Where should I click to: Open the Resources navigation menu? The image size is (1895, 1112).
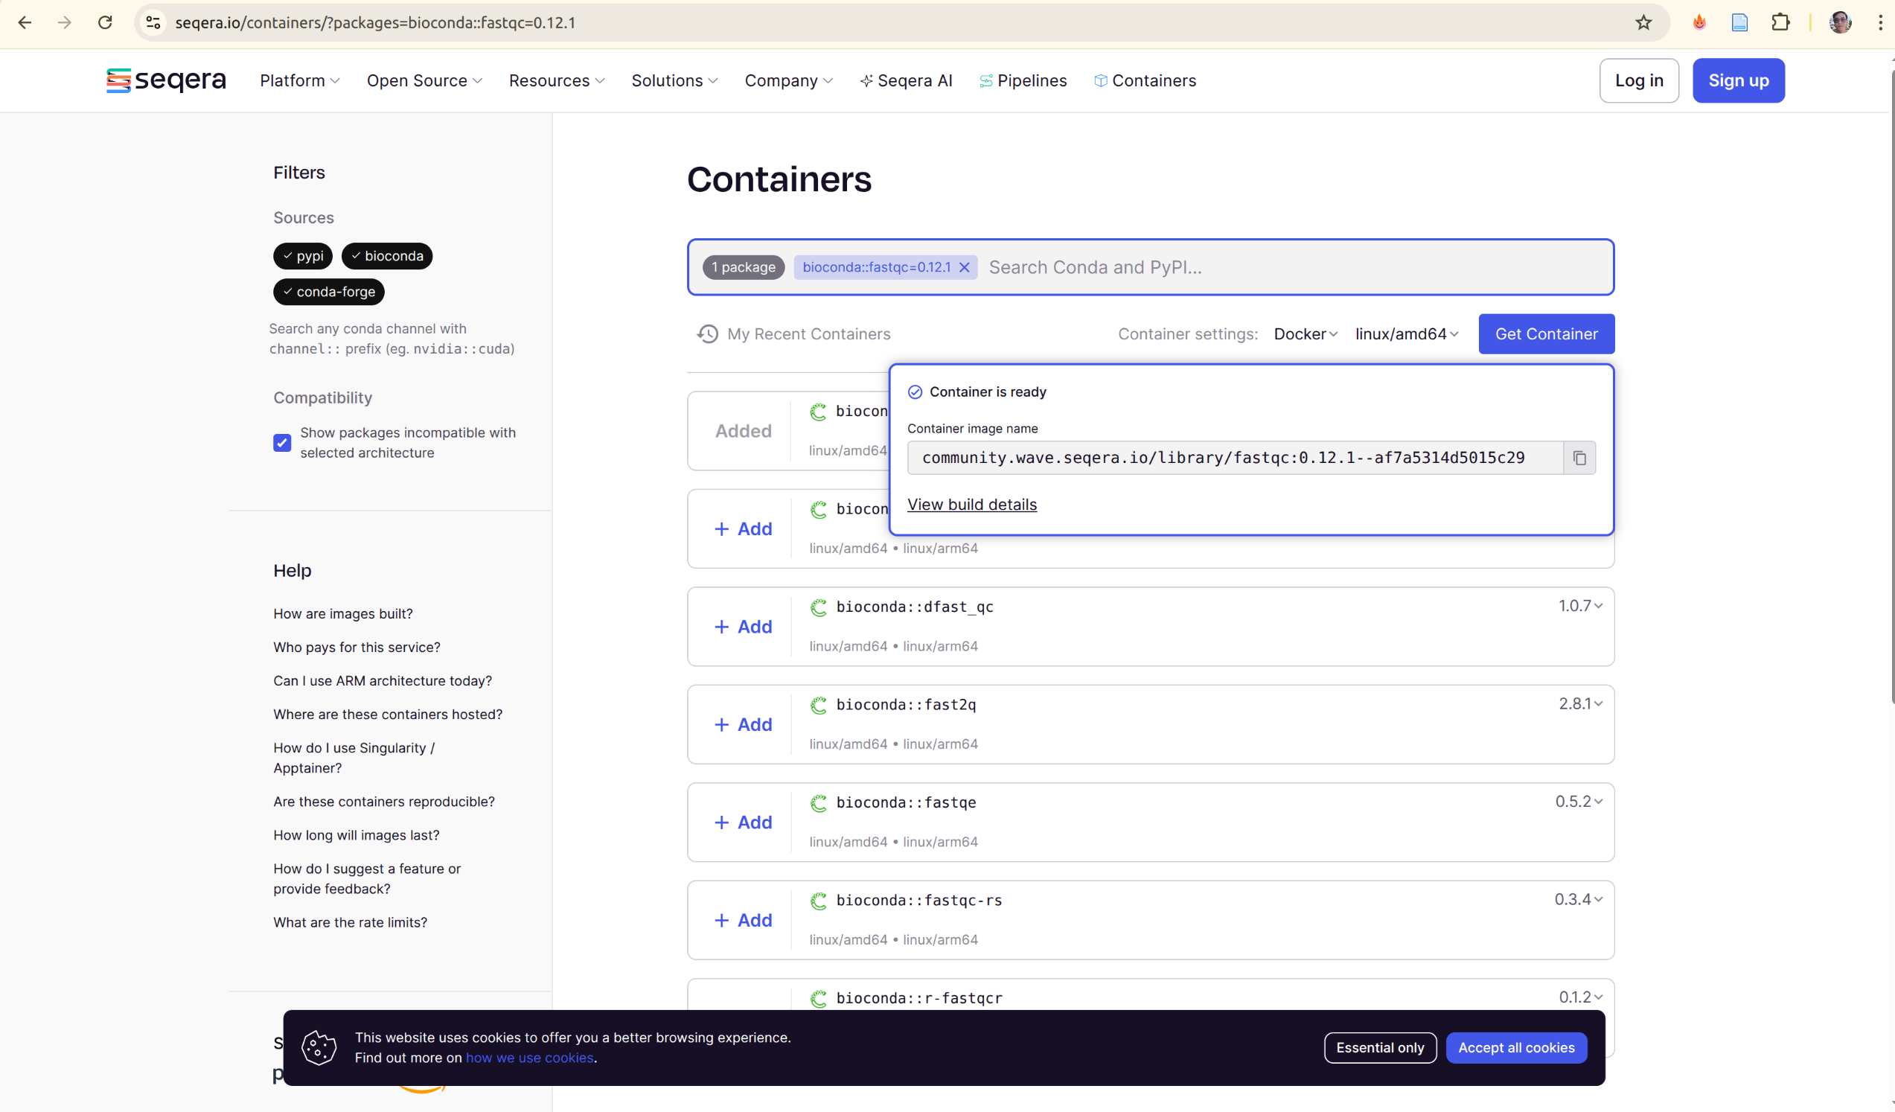(x=557, y=80)
